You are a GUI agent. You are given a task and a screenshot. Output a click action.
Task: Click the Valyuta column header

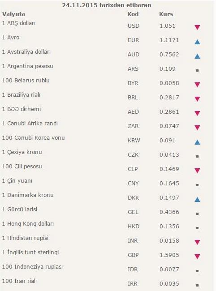pyautogui.click(x=13, y=14)
